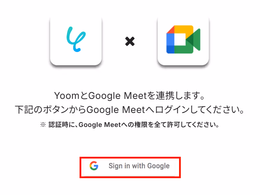Image resolution: width=260 pixels, height=195 pixels.
Task: Click "Google Meet" in the bold note line
Action: (x=100, y=125)
